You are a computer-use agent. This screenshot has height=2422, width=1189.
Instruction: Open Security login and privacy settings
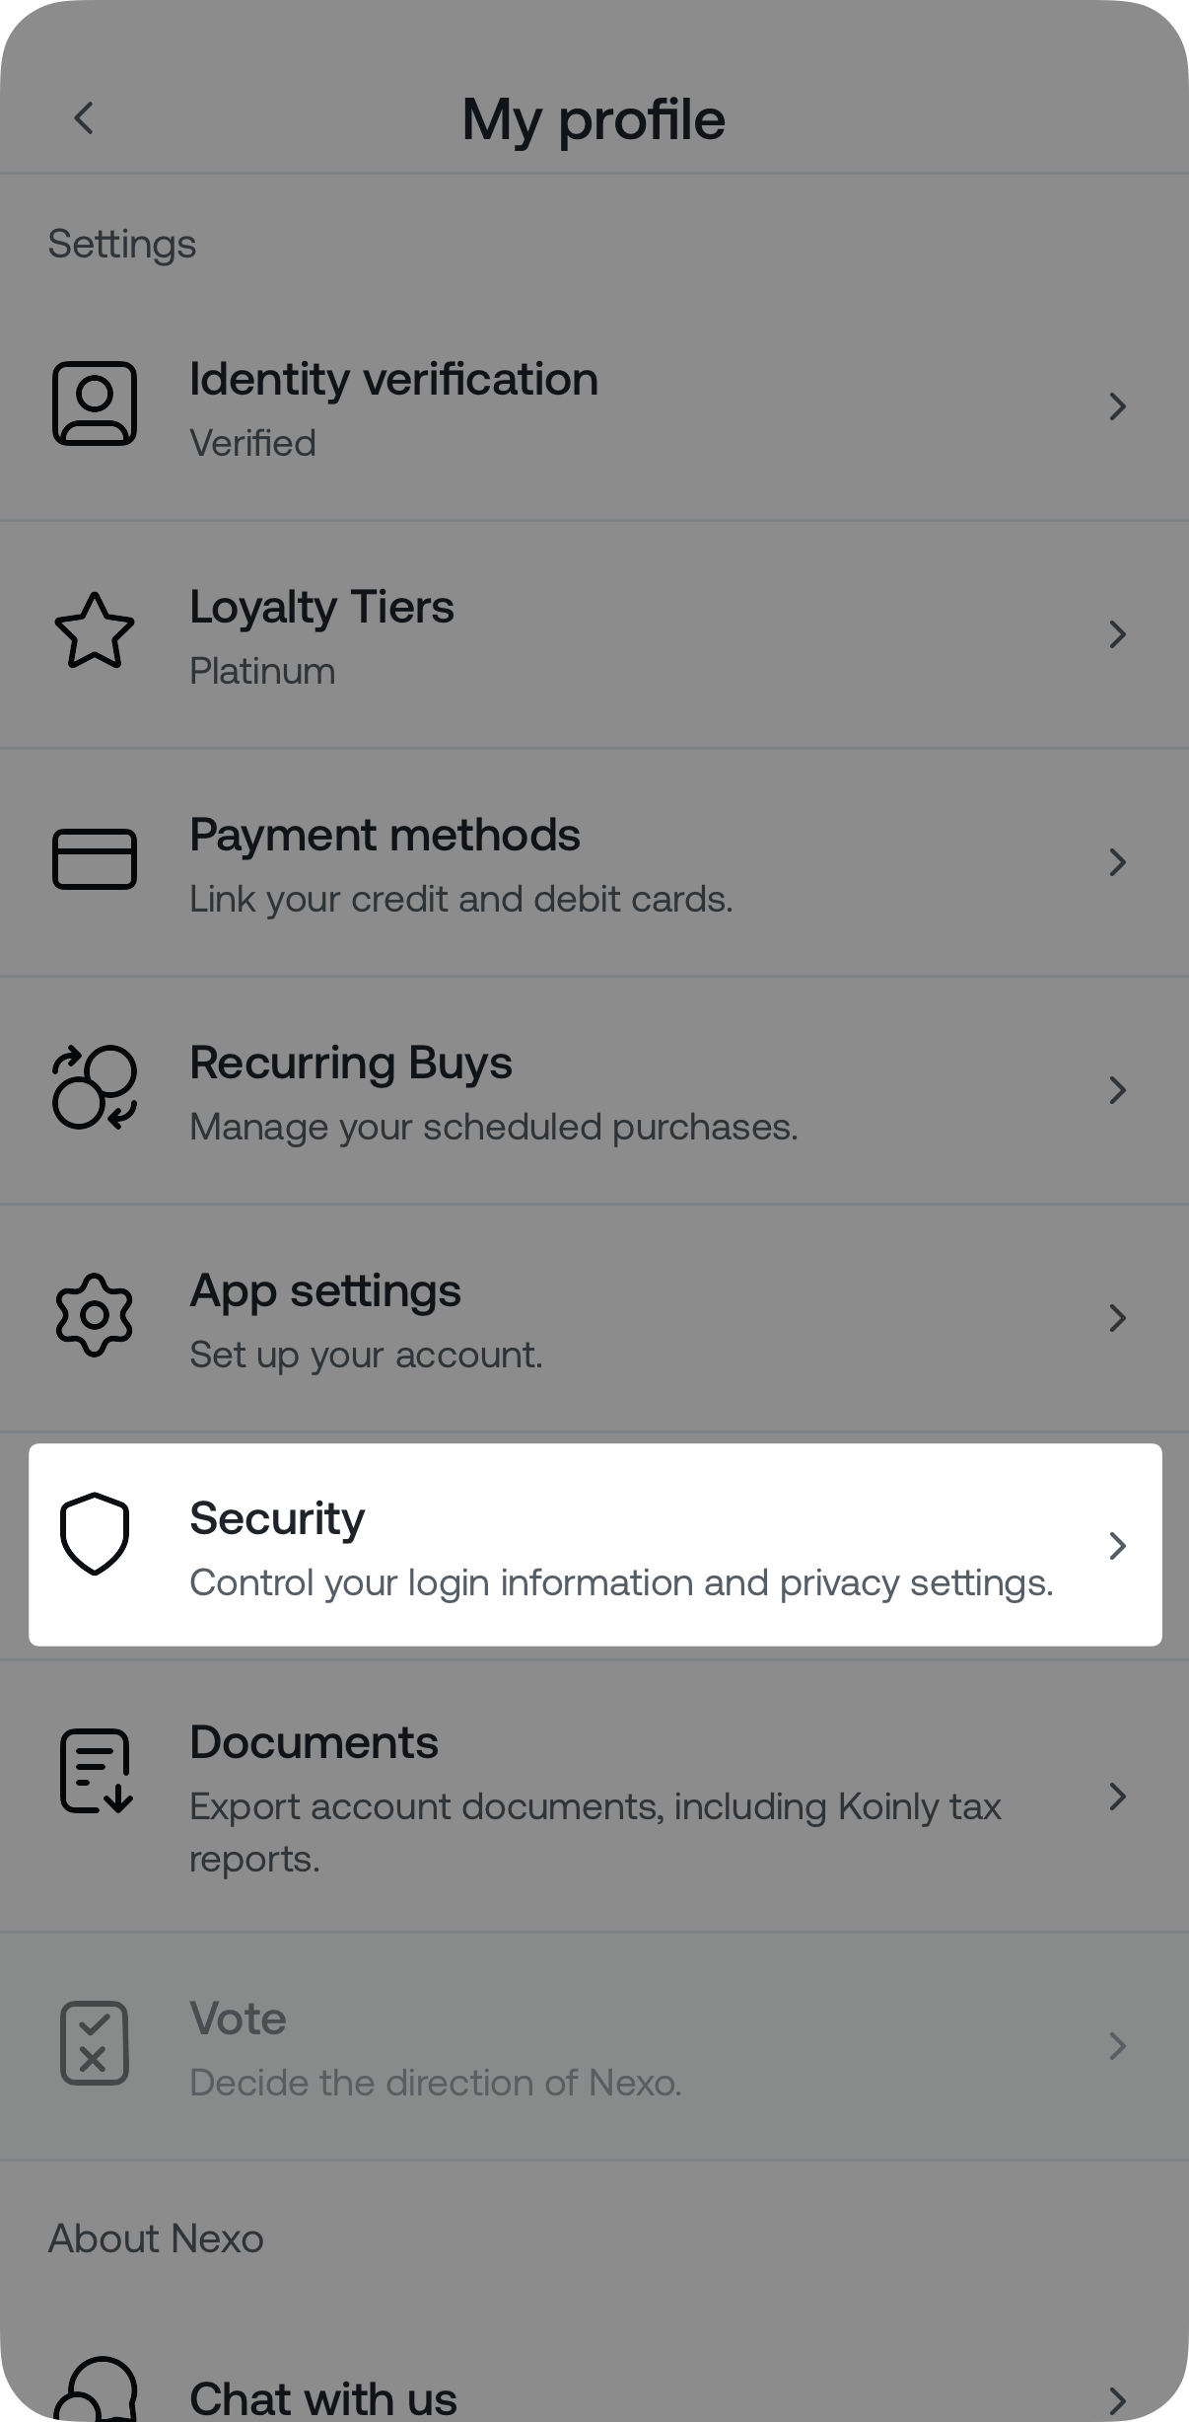[x=621, y=1582]
